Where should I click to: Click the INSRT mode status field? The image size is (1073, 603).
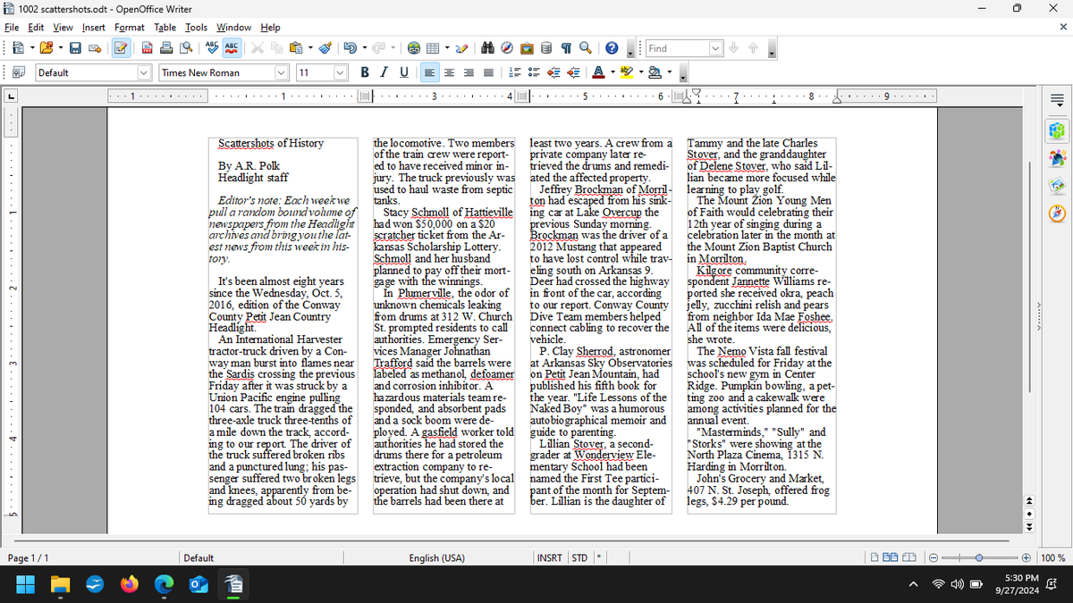(x=550, y=558)
